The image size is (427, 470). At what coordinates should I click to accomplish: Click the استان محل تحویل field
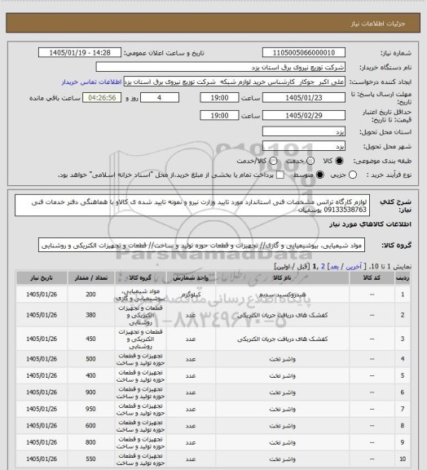click(304, 131)
